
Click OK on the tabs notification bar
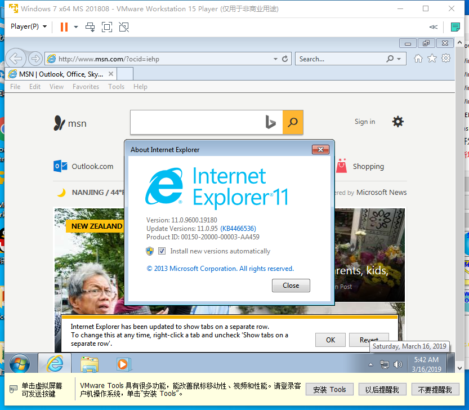(x=330, y=340)
